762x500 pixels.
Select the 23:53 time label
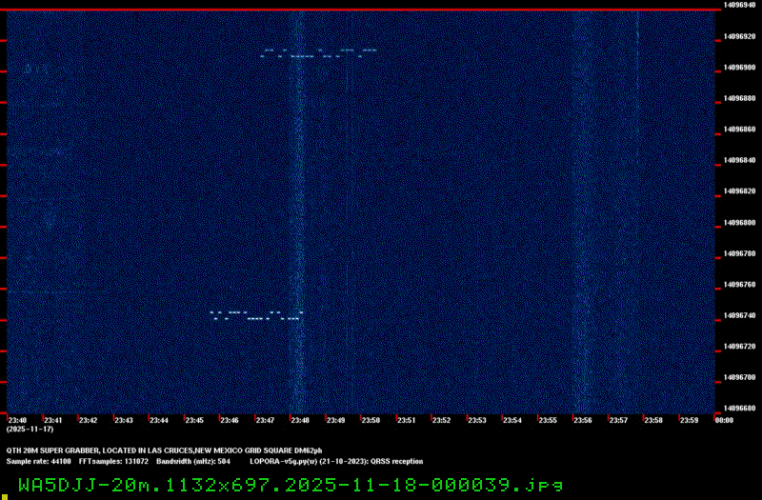click(477, 420)
